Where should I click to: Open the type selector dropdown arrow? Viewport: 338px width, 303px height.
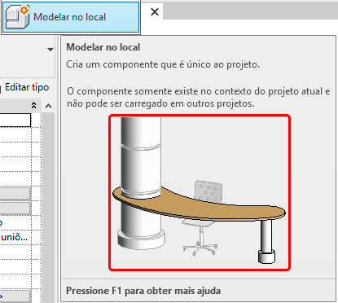point(50,50)
